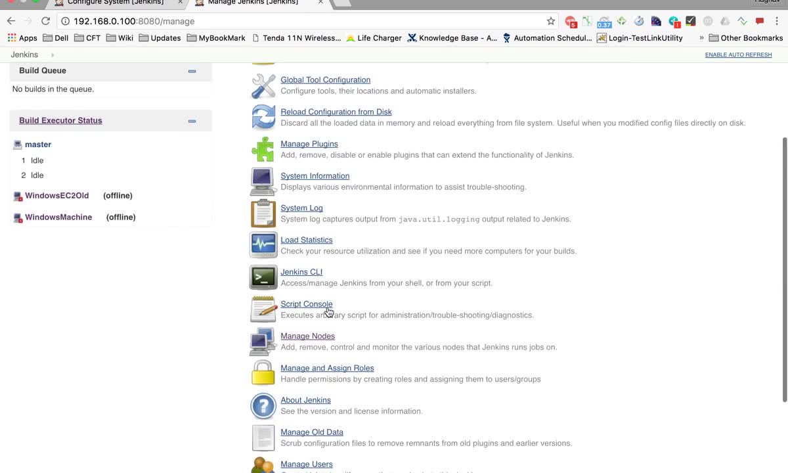Switch to the Configure System [Jenkins] tab
The height and width of the screenshot is (473, 788).
click(x=116, y=3)
